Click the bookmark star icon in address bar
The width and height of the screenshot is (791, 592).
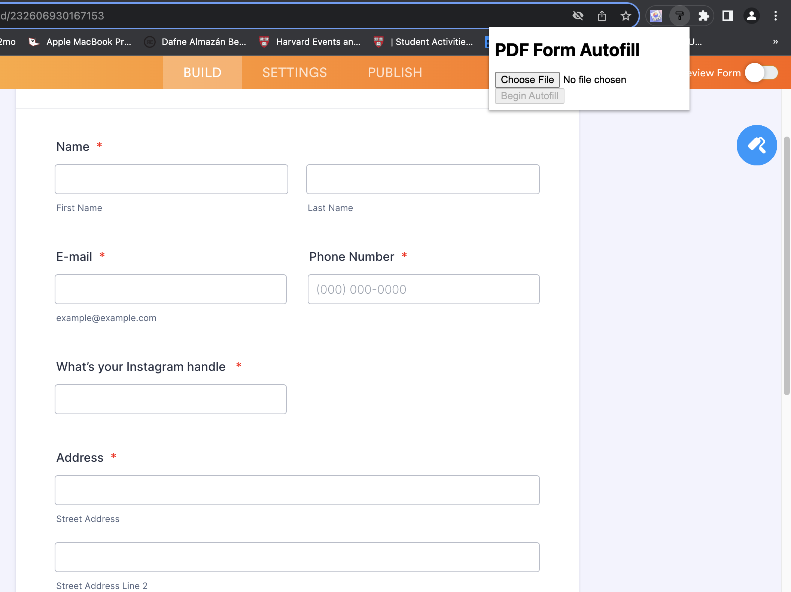click(x=626, y=16)
